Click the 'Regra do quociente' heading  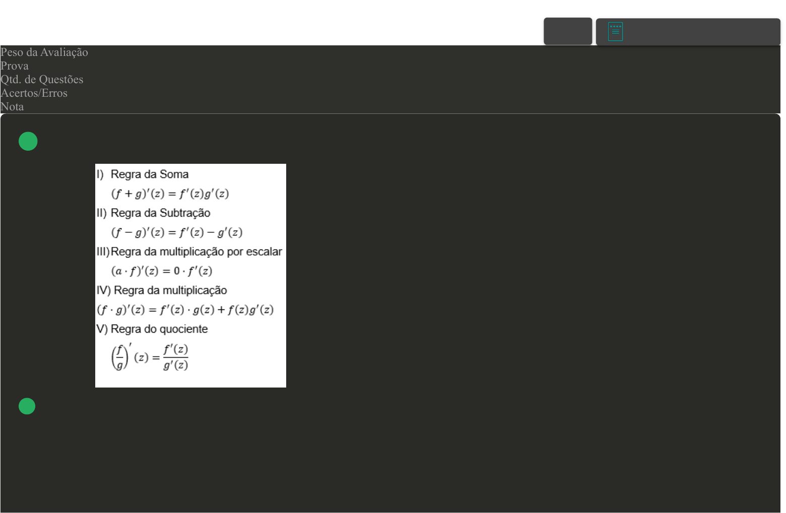point(159,329)
